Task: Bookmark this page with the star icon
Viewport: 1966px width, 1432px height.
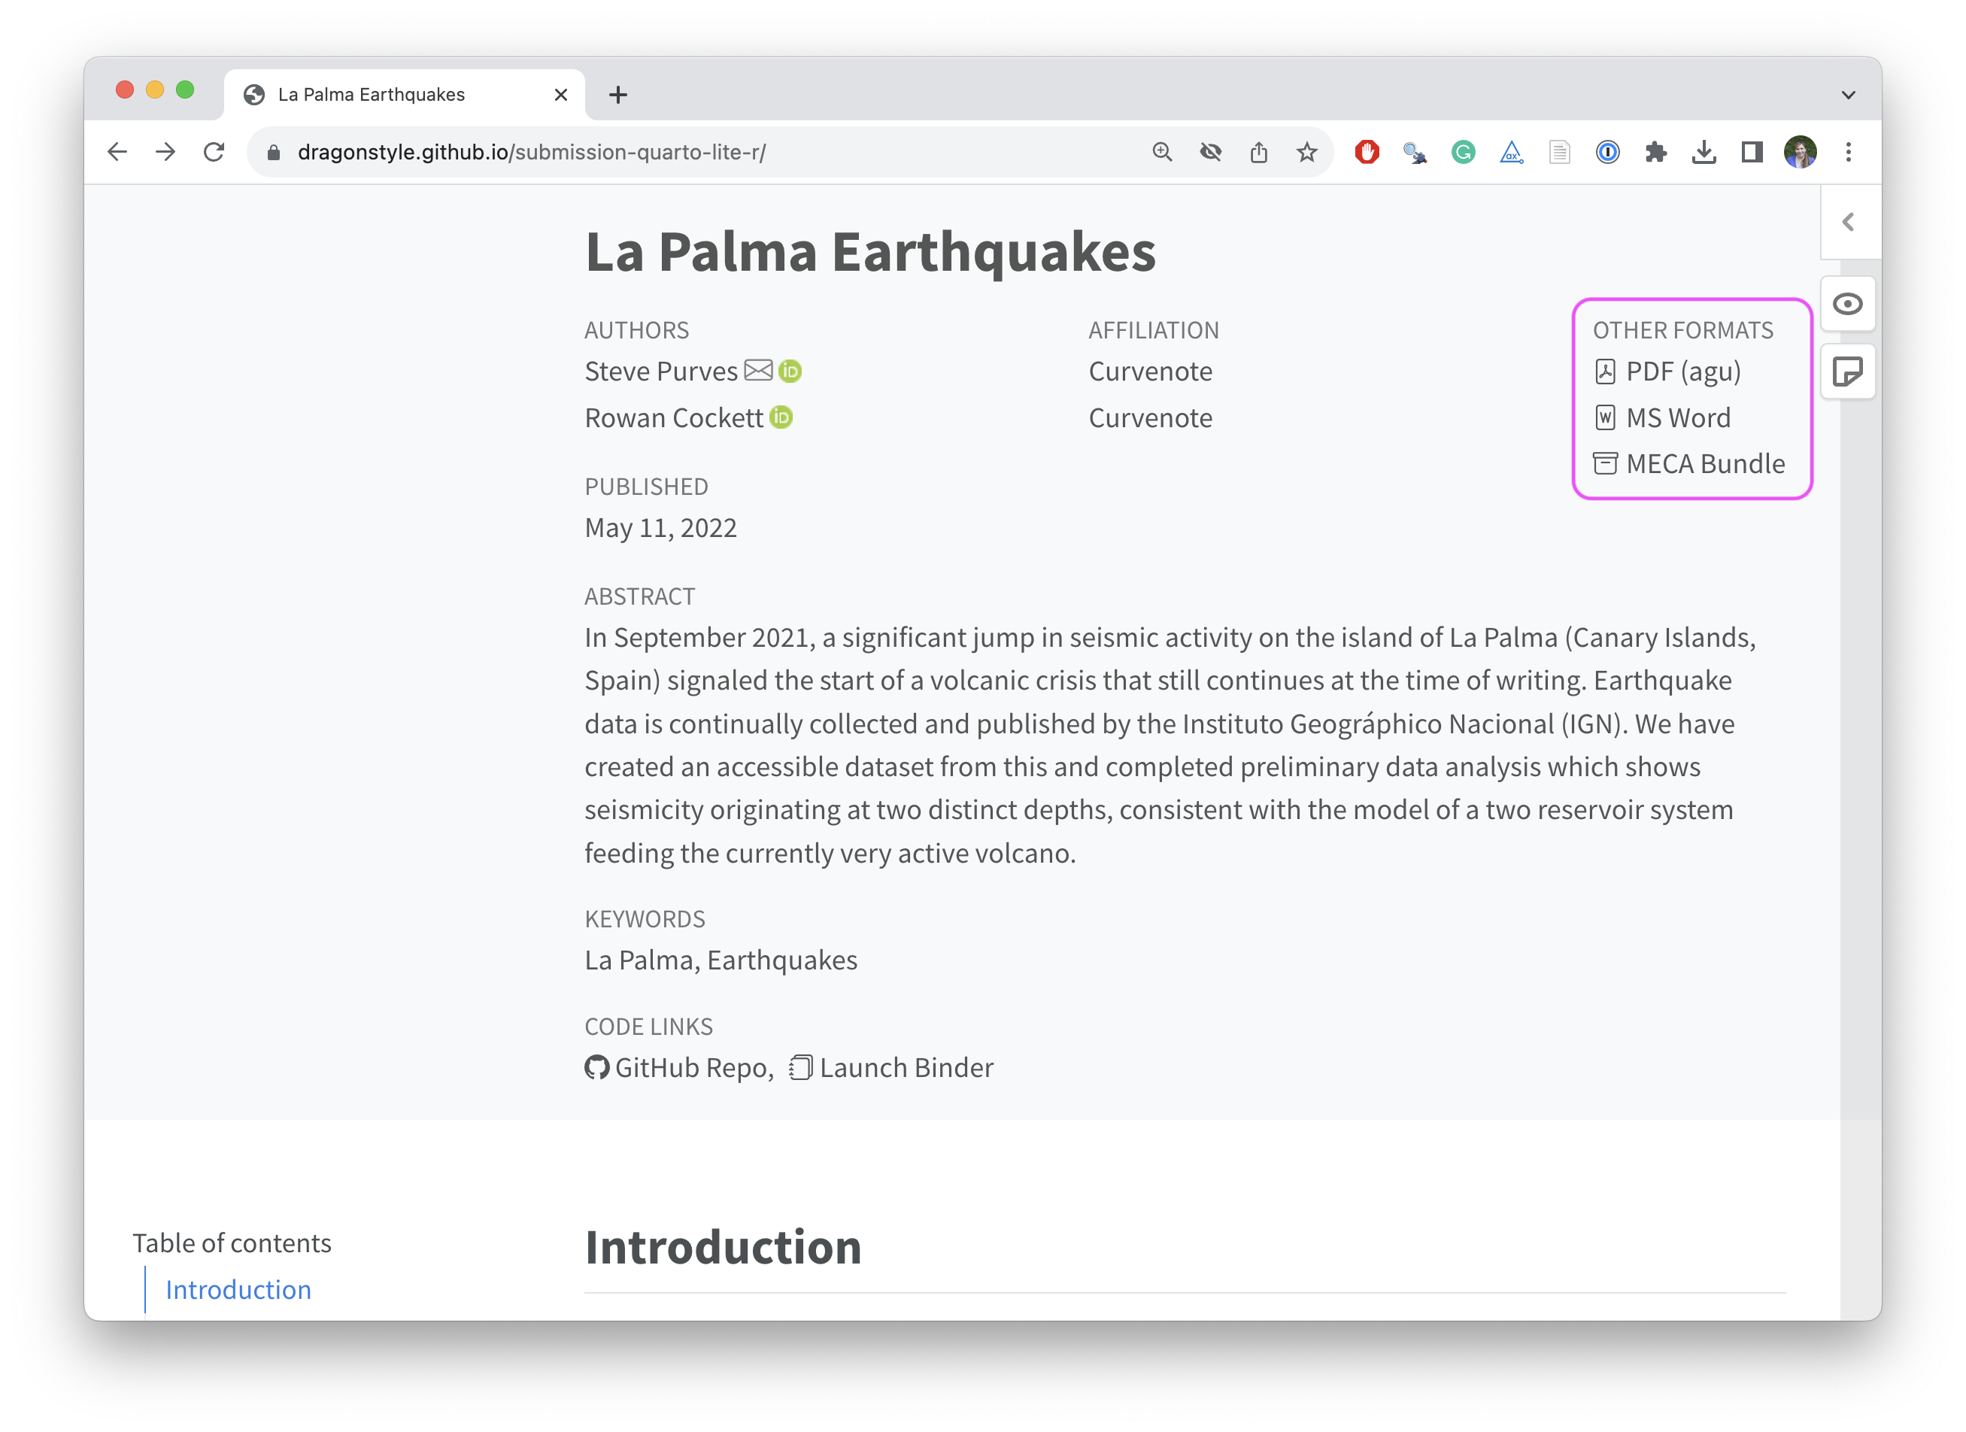Action: point(1306,152)
